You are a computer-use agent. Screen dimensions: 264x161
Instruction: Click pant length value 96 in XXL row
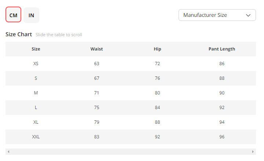(x=221, y=137)
